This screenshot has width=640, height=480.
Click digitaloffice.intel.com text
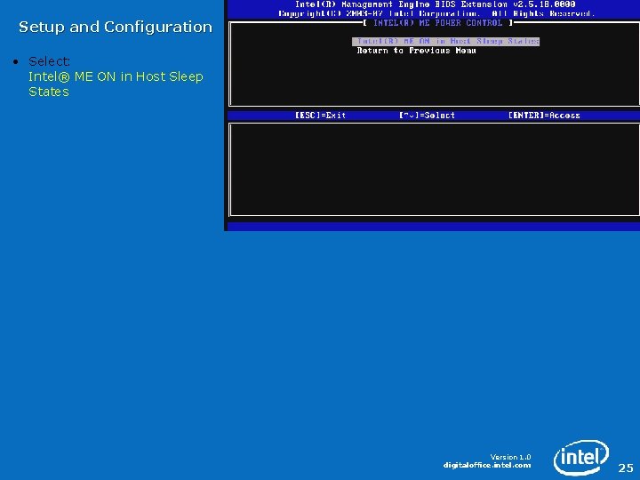pyautogui.click(x=487, y=465)
